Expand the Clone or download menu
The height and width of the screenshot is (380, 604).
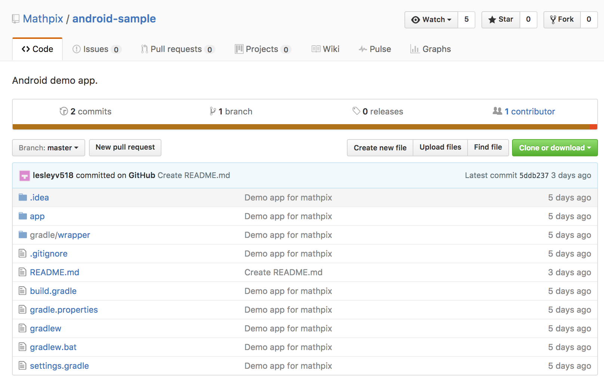555,148
